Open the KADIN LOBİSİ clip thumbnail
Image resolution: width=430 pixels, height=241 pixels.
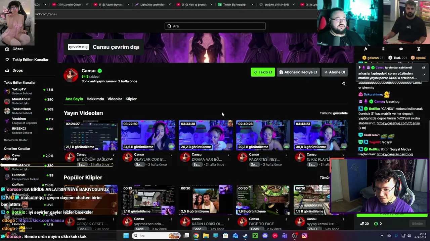[206, 200]
